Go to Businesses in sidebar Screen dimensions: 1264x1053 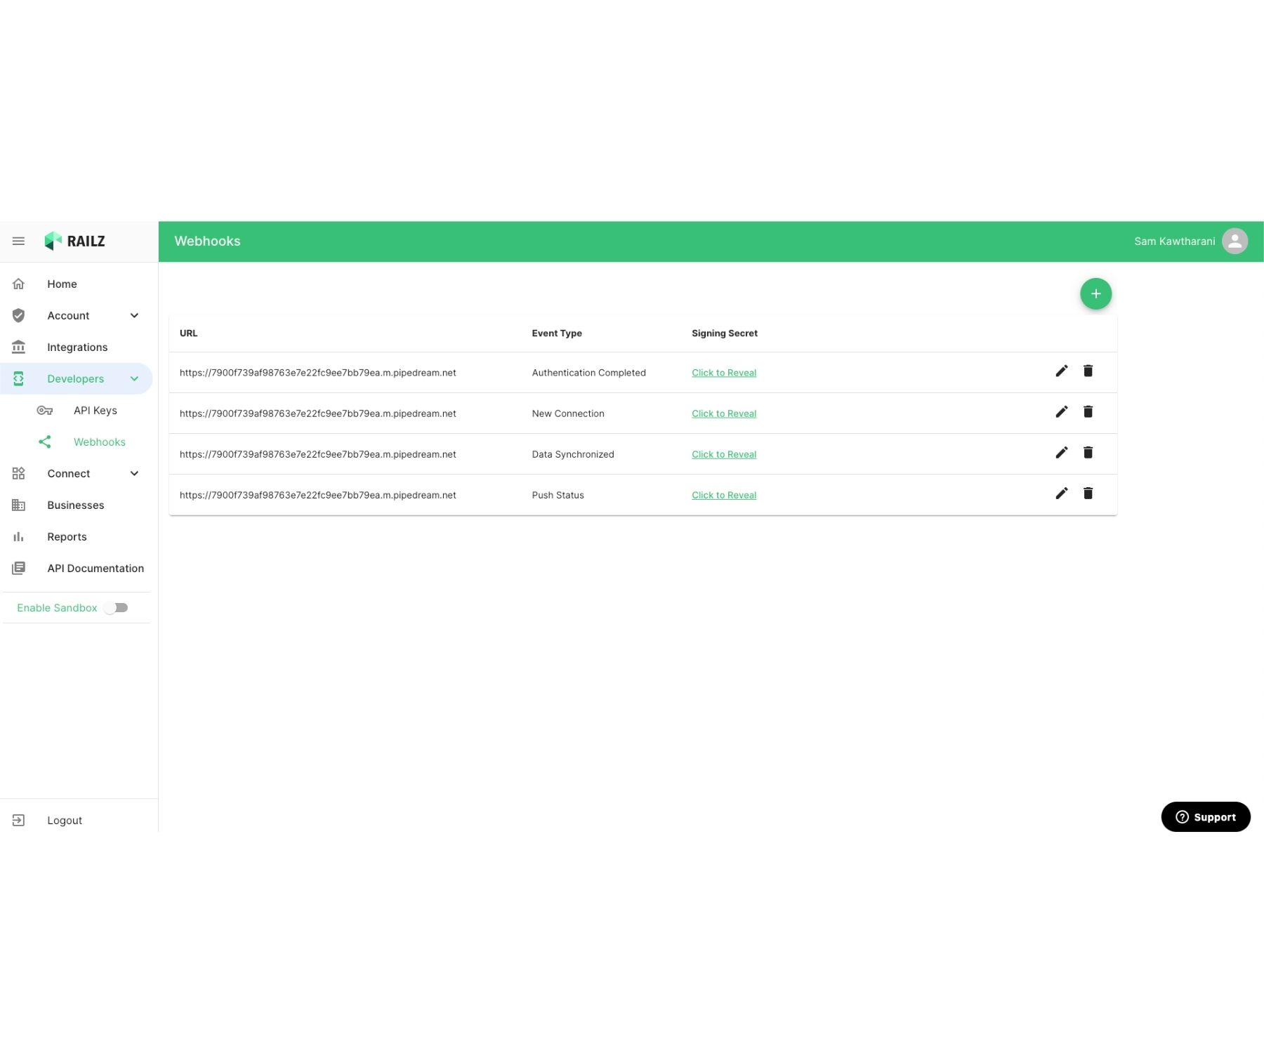pos(75,505)
